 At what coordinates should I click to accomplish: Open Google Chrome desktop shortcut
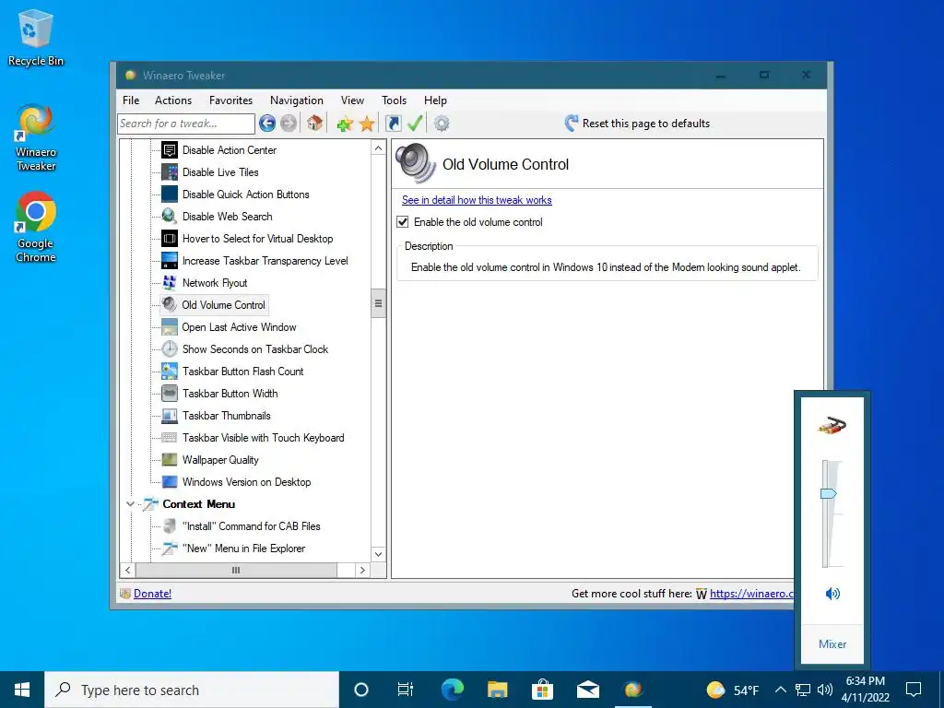pos(36,228)
